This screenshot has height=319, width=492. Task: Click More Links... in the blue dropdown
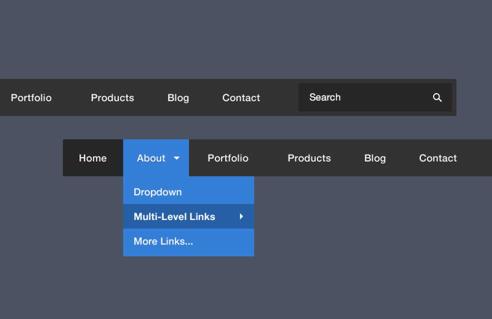tap(163, 241)
